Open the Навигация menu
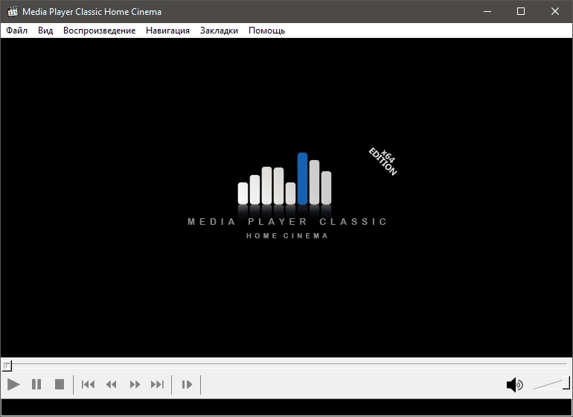This screenshot has width=573, height=417. point(167,31)
